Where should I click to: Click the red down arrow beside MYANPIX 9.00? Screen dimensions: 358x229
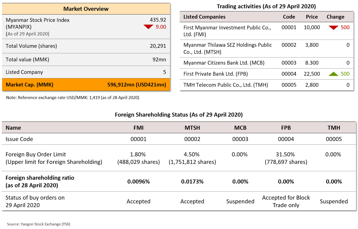click(148, 27)
